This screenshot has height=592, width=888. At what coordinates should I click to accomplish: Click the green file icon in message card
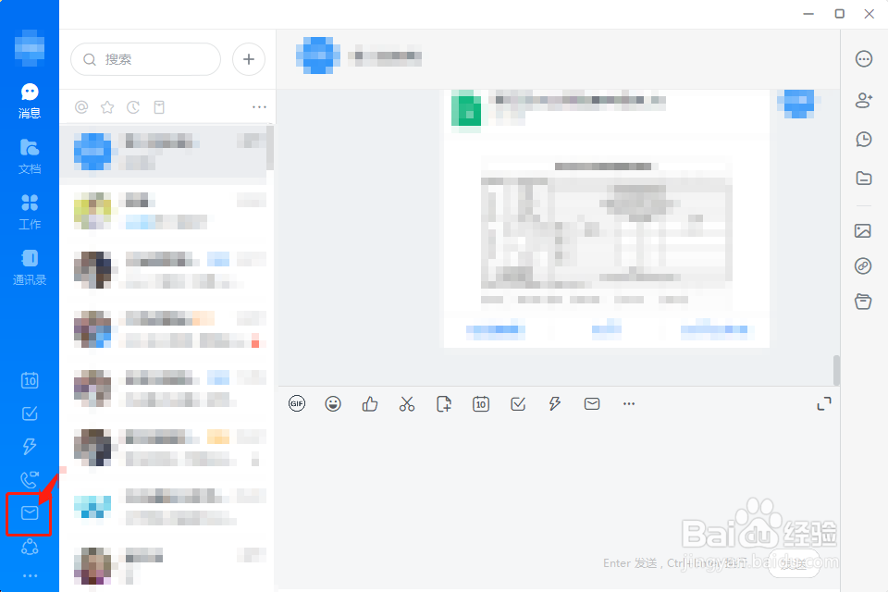pos(466,111)
